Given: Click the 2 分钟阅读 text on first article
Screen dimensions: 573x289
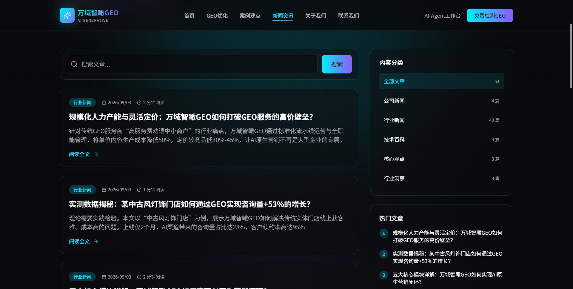Looking at the screenshot, I should 154,102.
